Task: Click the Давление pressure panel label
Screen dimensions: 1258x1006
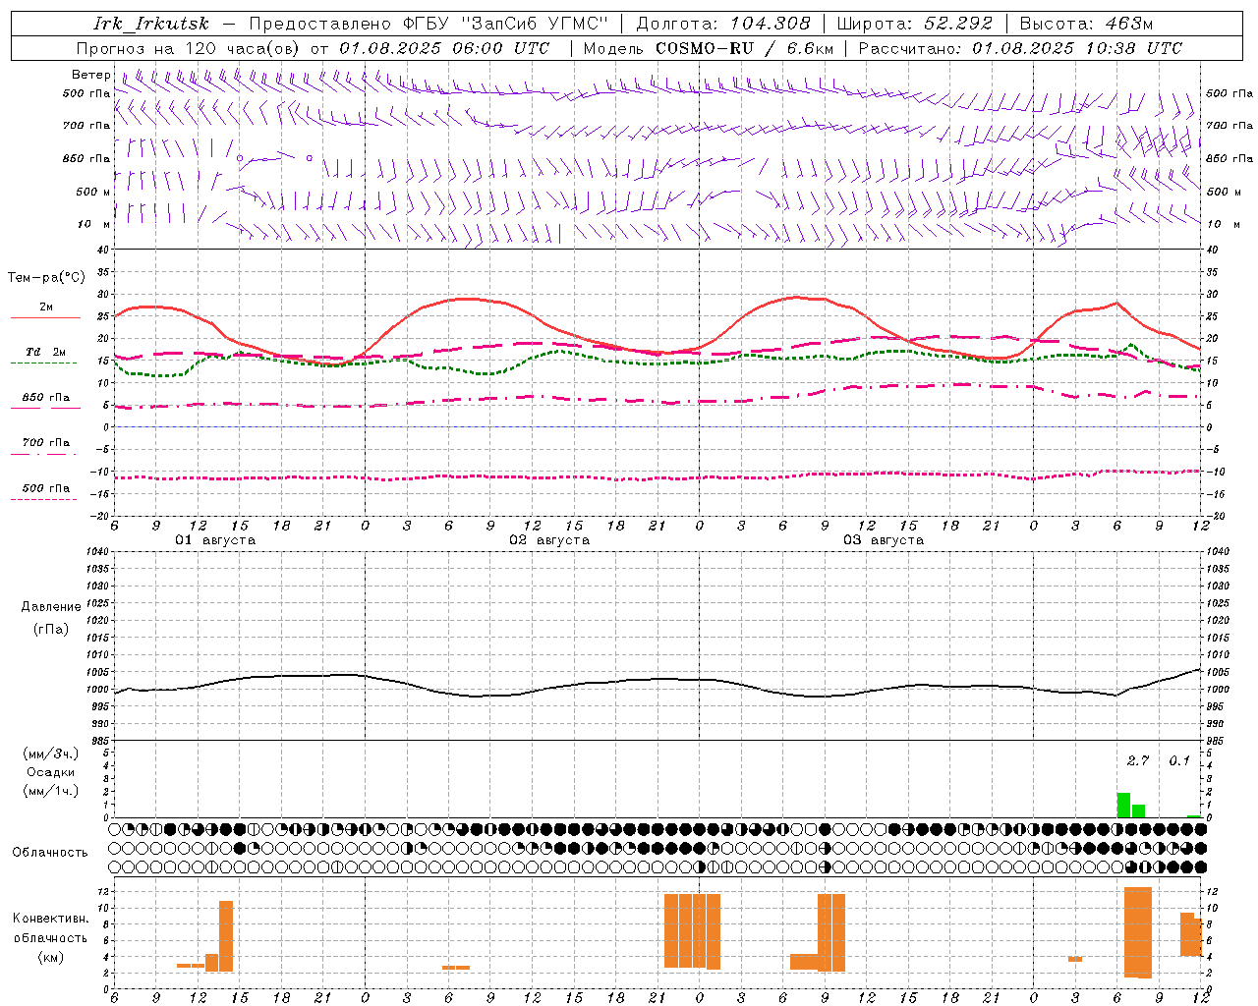Action: click(51, 607)
